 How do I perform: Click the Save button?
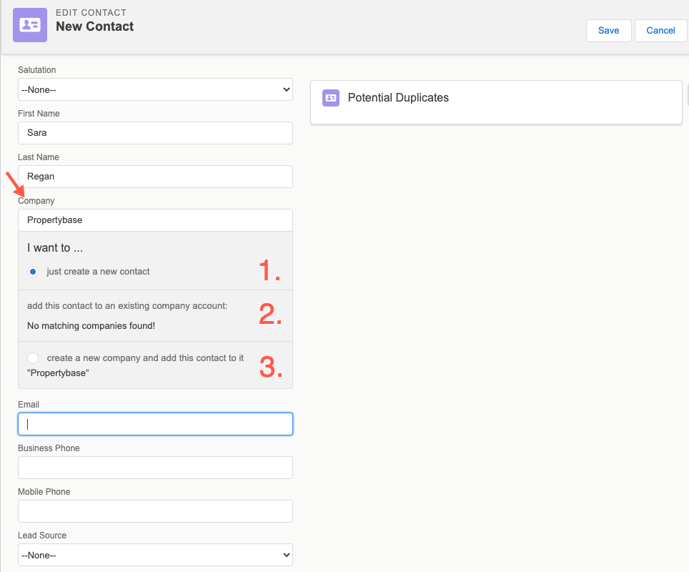click(x=608, y=30)
